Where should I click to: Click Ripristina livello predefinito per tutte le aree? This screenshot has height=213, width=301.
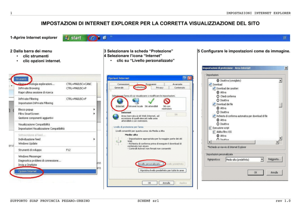tap(162, 170)
